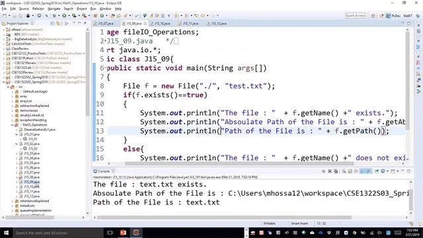Select the ClassReview project
This screenshot has height=238, width=423.
click(20, 48)
